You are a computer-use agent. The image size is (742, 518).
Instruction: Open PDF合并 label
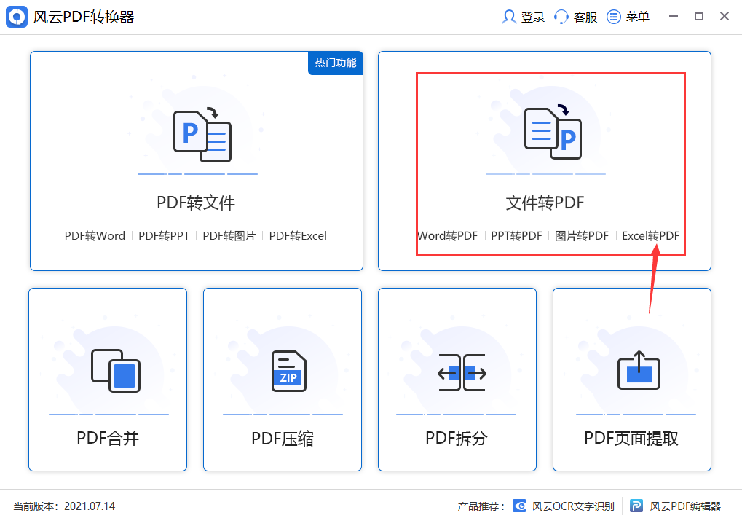coord(108,438)
